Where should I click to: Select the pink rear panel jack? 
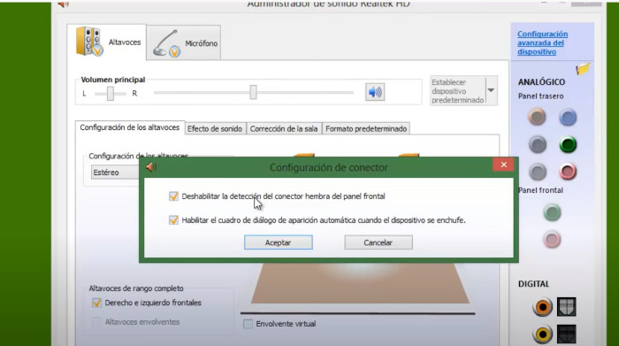(x=568, y=172)
